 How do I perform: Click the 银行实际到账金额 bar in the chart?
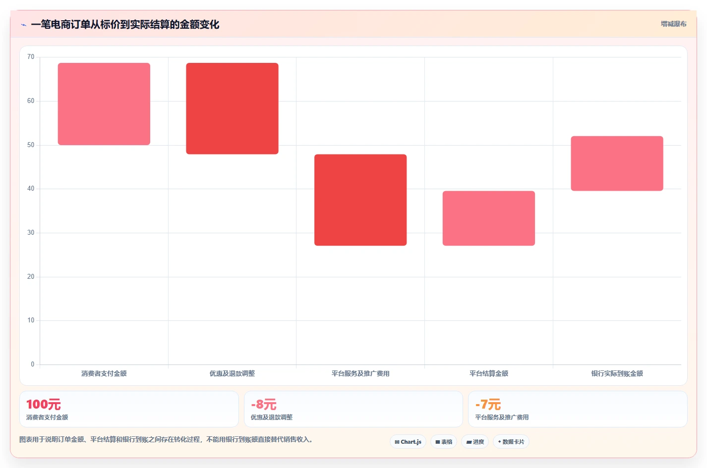coord(617,163)
